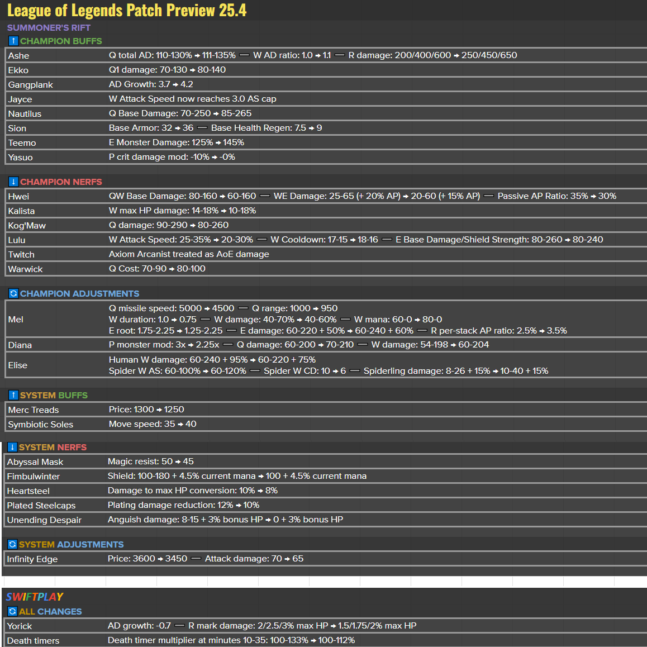
Task: Click the down-arrow icon beside System Nerfs
Action: [12, 447]
